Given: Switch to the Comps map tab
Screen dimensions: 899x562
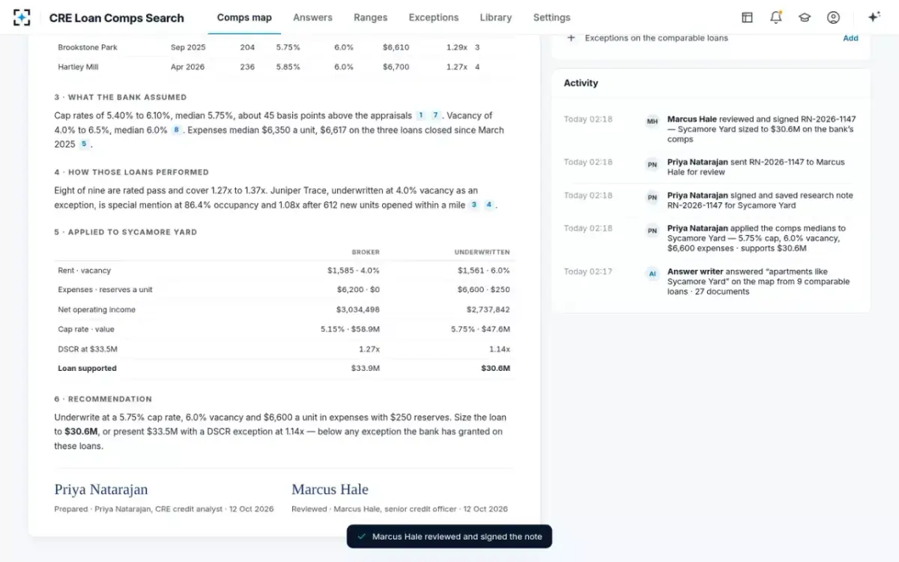Looking at the screenshot, I should click(244, 17).
